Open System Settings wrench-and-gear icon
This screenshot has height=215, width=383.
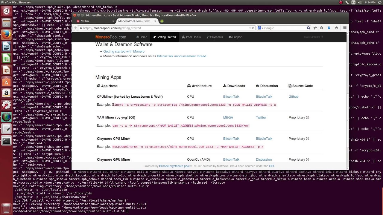coord(6,105)
